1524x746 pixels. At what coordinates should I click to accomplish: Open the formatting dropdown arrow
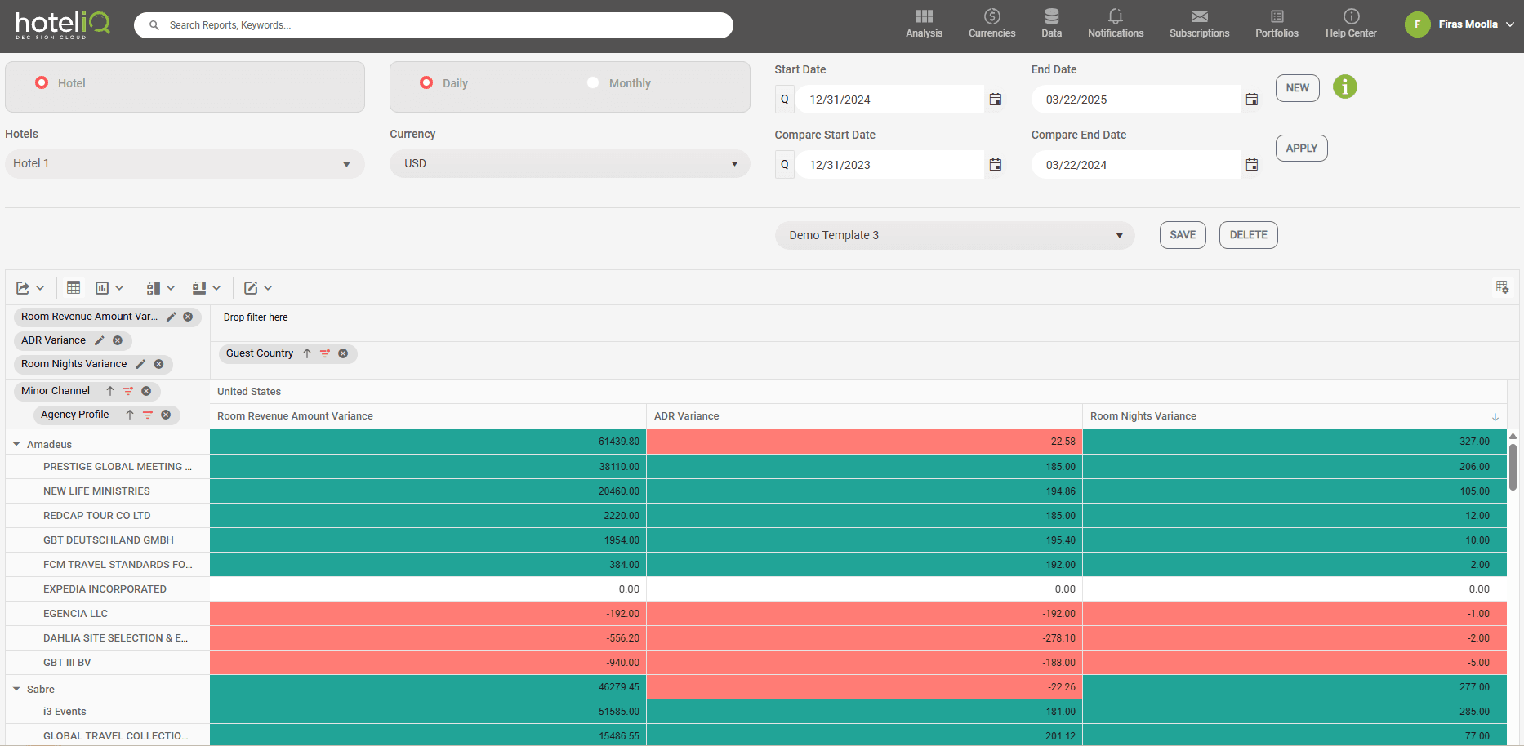pyautogui.click(x=268, y=288)
